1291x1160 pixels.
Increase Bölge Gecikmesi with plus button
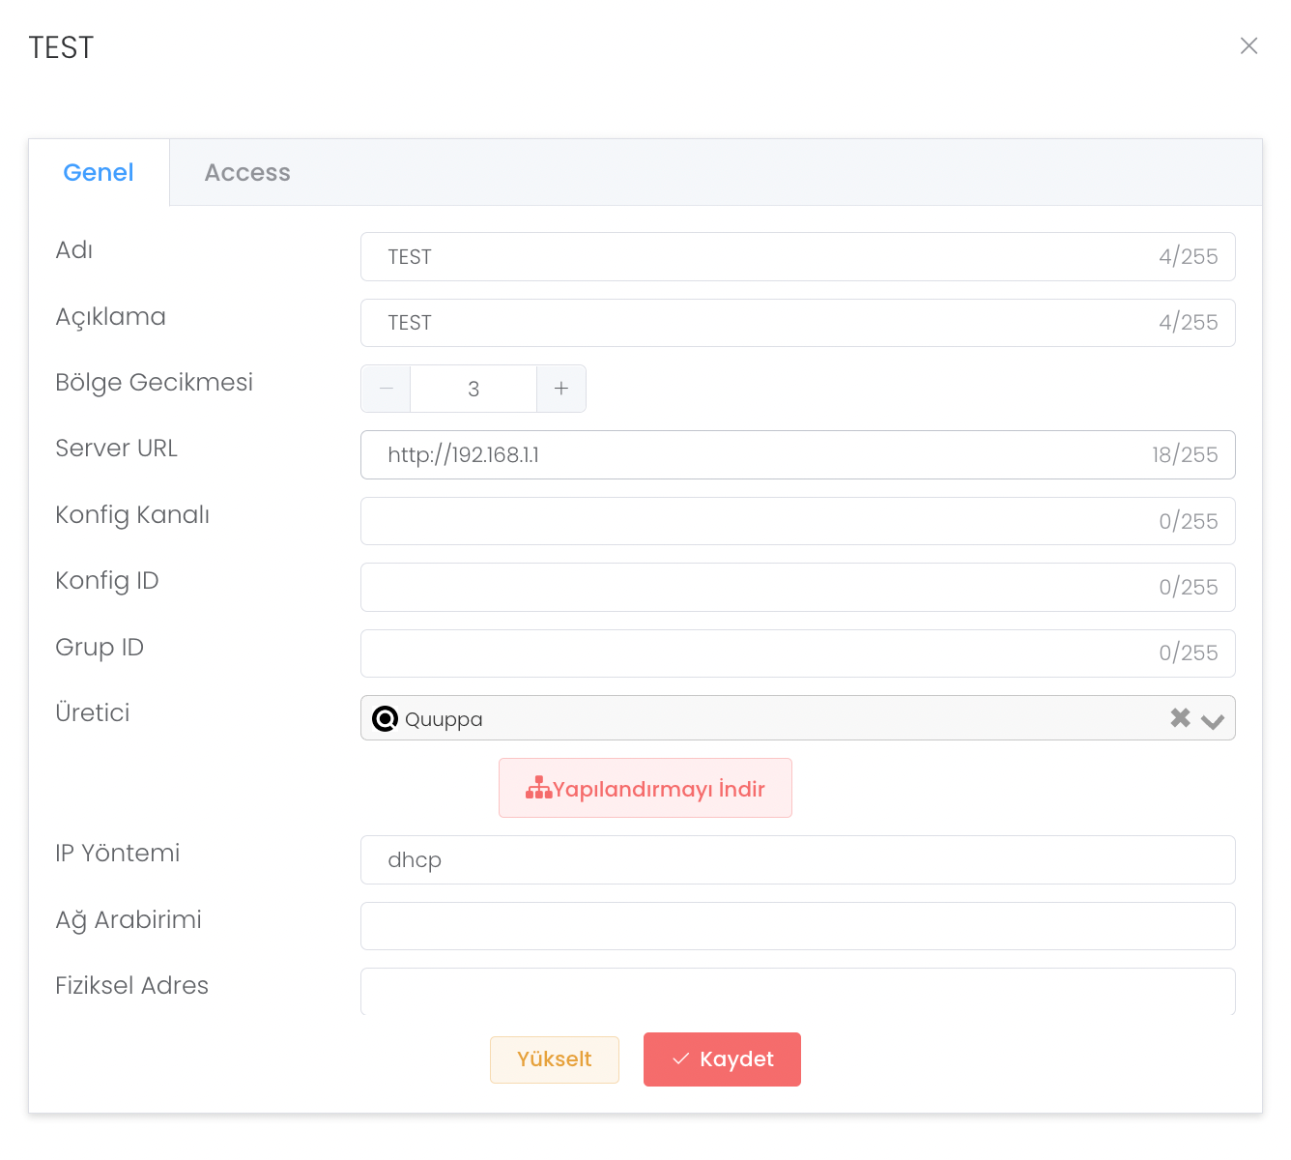pos(561,389)
